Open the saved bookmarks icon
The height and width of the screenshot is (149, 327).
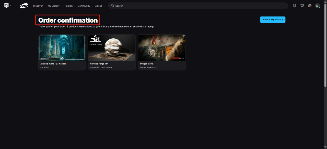(294, 6)
